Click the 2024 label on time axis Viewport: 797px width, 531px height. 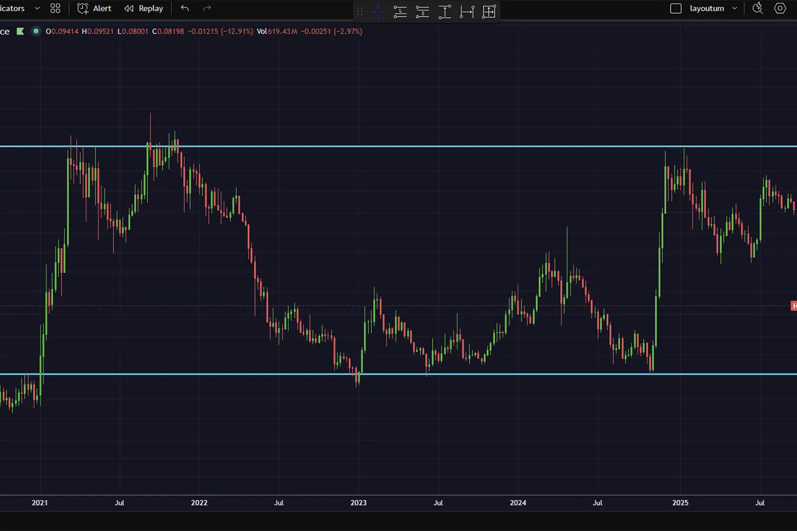click(x=518, y=503)
